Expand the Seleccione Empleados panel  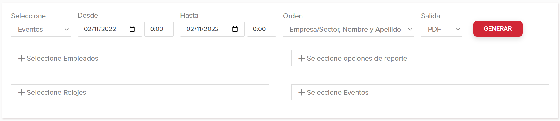[x=140, y=58]
